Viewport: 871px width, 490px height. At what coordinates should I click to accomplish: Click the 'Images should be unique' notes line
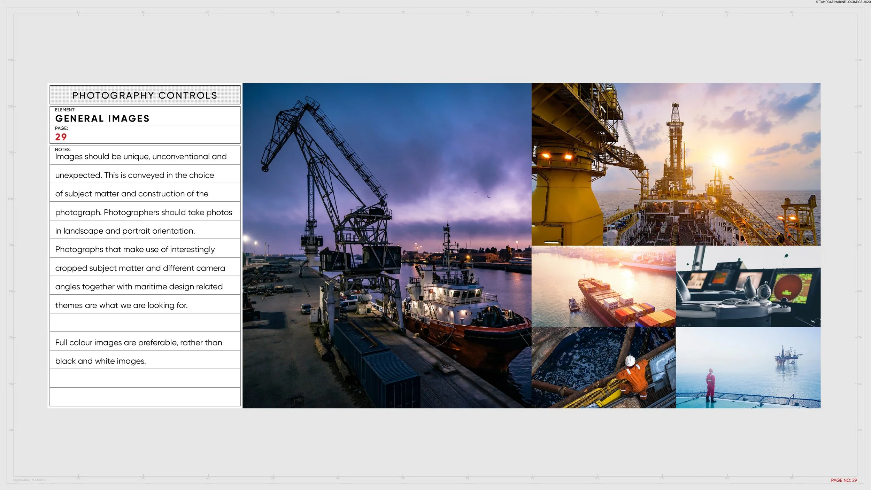pos(141,157)
